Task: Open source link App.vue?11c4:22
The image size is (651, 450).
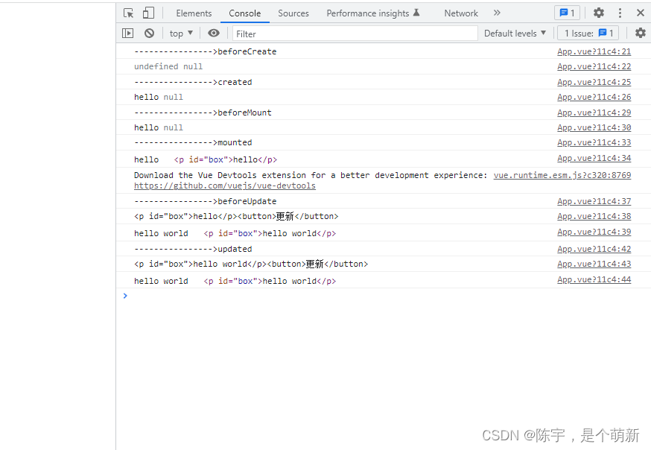Action: 594,66
